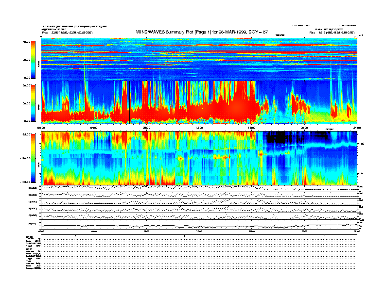
Task: Click the Rex GSE position text at the left
Action: tap(67, 33)
